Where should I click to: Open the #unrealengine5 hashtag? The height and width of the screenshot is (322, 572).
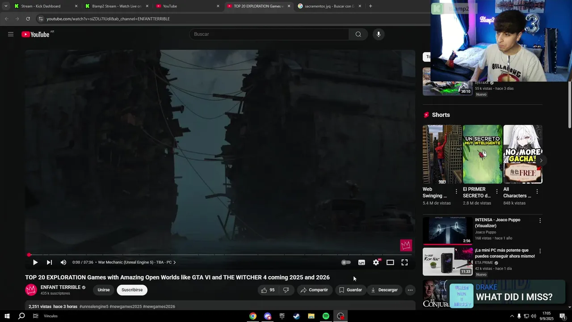(94, 307)
